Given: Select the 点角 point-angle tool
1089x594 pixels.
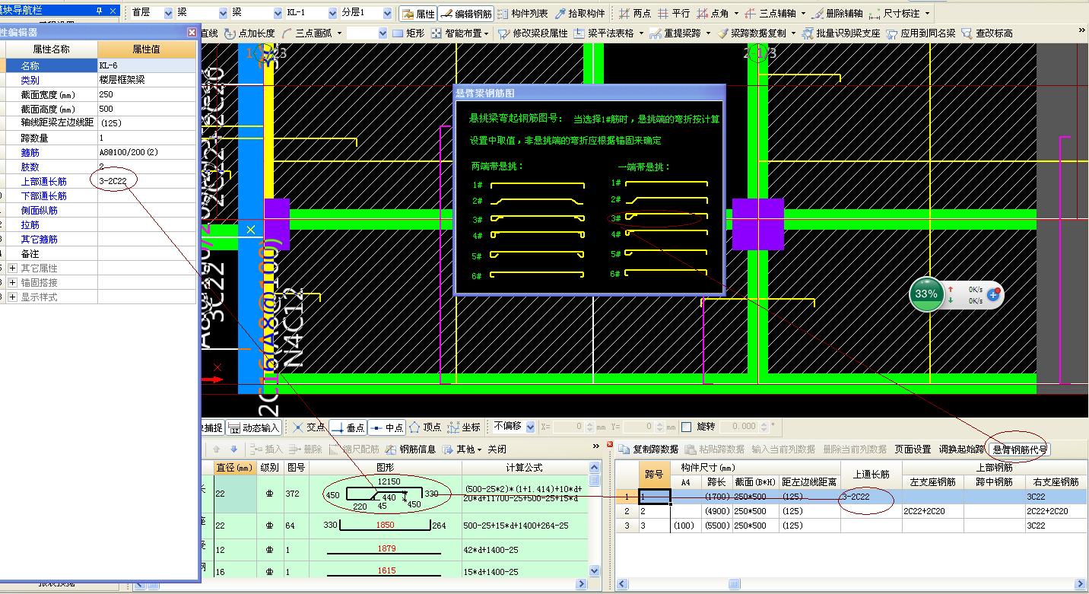Looking at the screenshot, I should (713, 14).
